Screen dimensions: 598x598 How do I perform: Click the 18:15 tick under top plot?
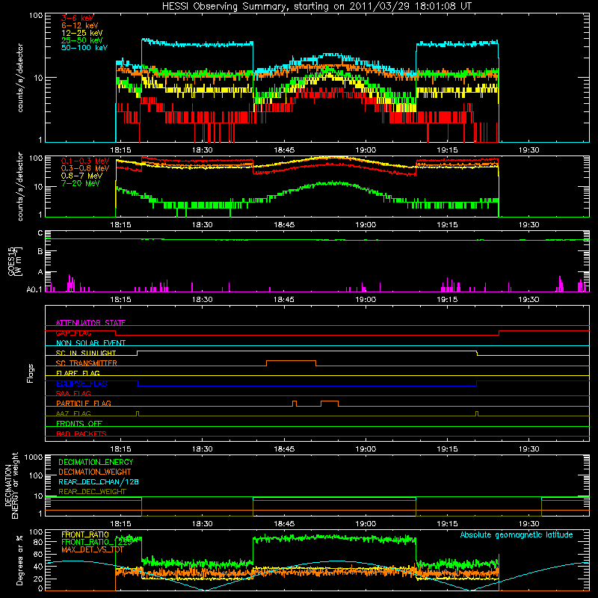click(120, 150)
